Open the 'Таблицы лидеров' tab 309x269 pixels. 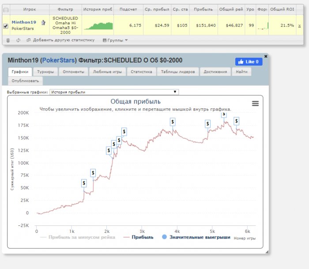click(x=178, y=72)
